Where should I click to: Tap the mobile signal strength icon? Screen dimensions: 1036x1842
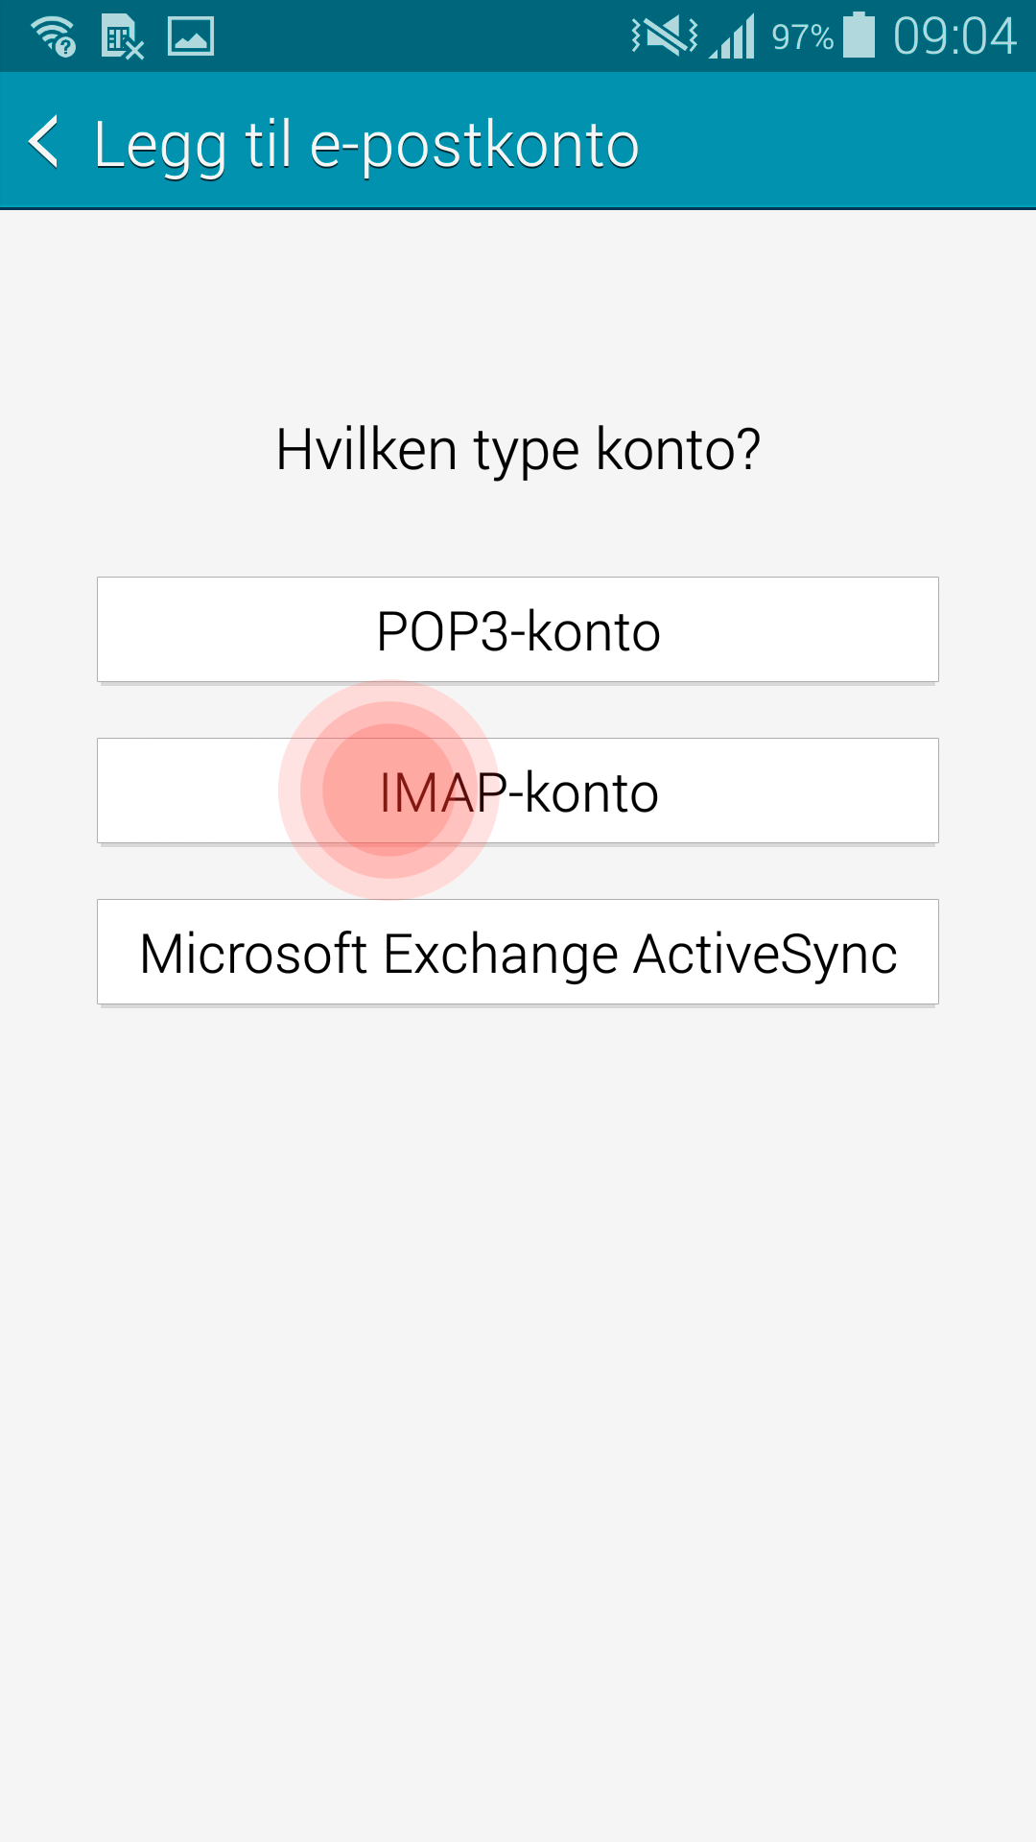click(733, 36)
